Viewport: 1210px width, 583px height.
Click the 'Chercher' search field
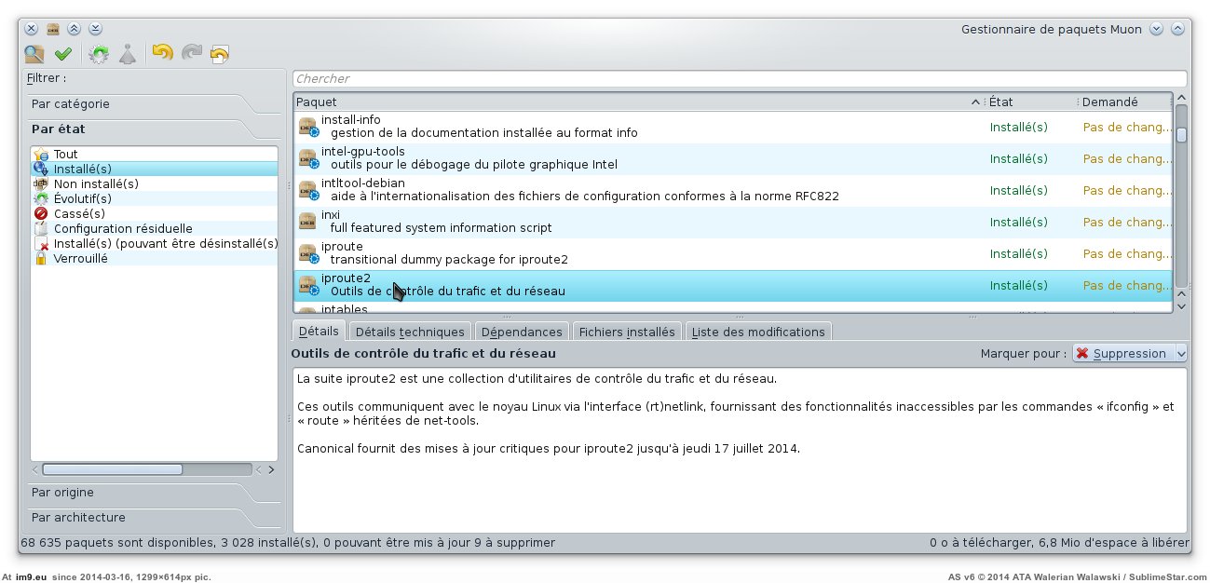coord(739,79)
